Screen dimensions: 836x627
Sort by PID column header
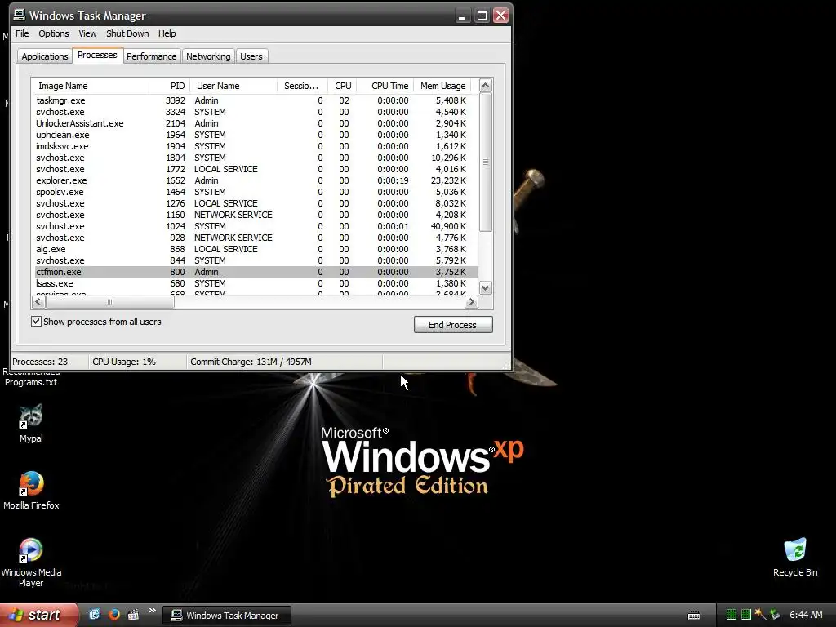pyautogui.click(x=170, y=86)
